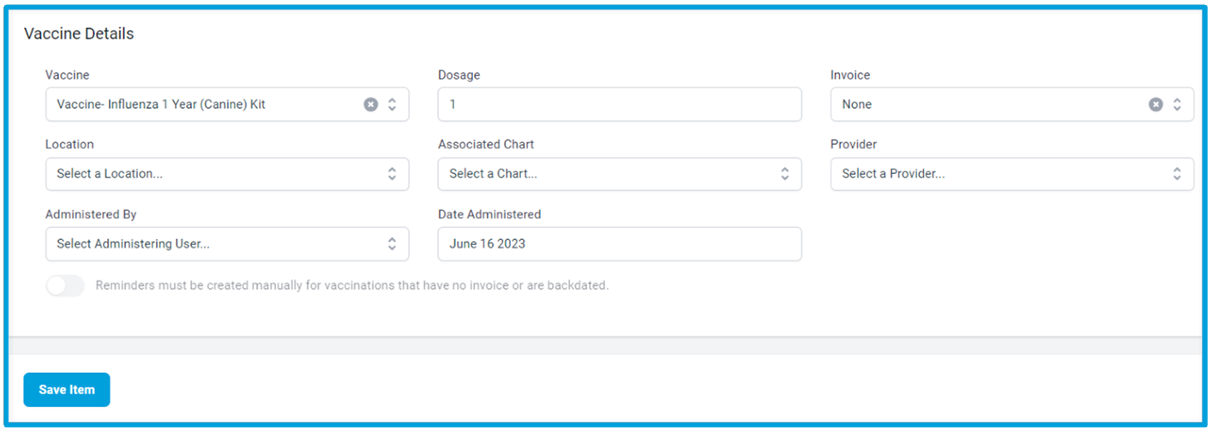
Task: Open the Select Administering User dropdown
Action: click(x=227, y=244)
